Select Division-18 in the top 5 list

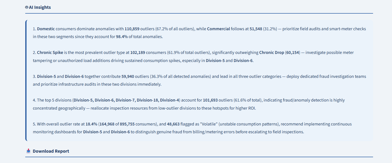148,100
